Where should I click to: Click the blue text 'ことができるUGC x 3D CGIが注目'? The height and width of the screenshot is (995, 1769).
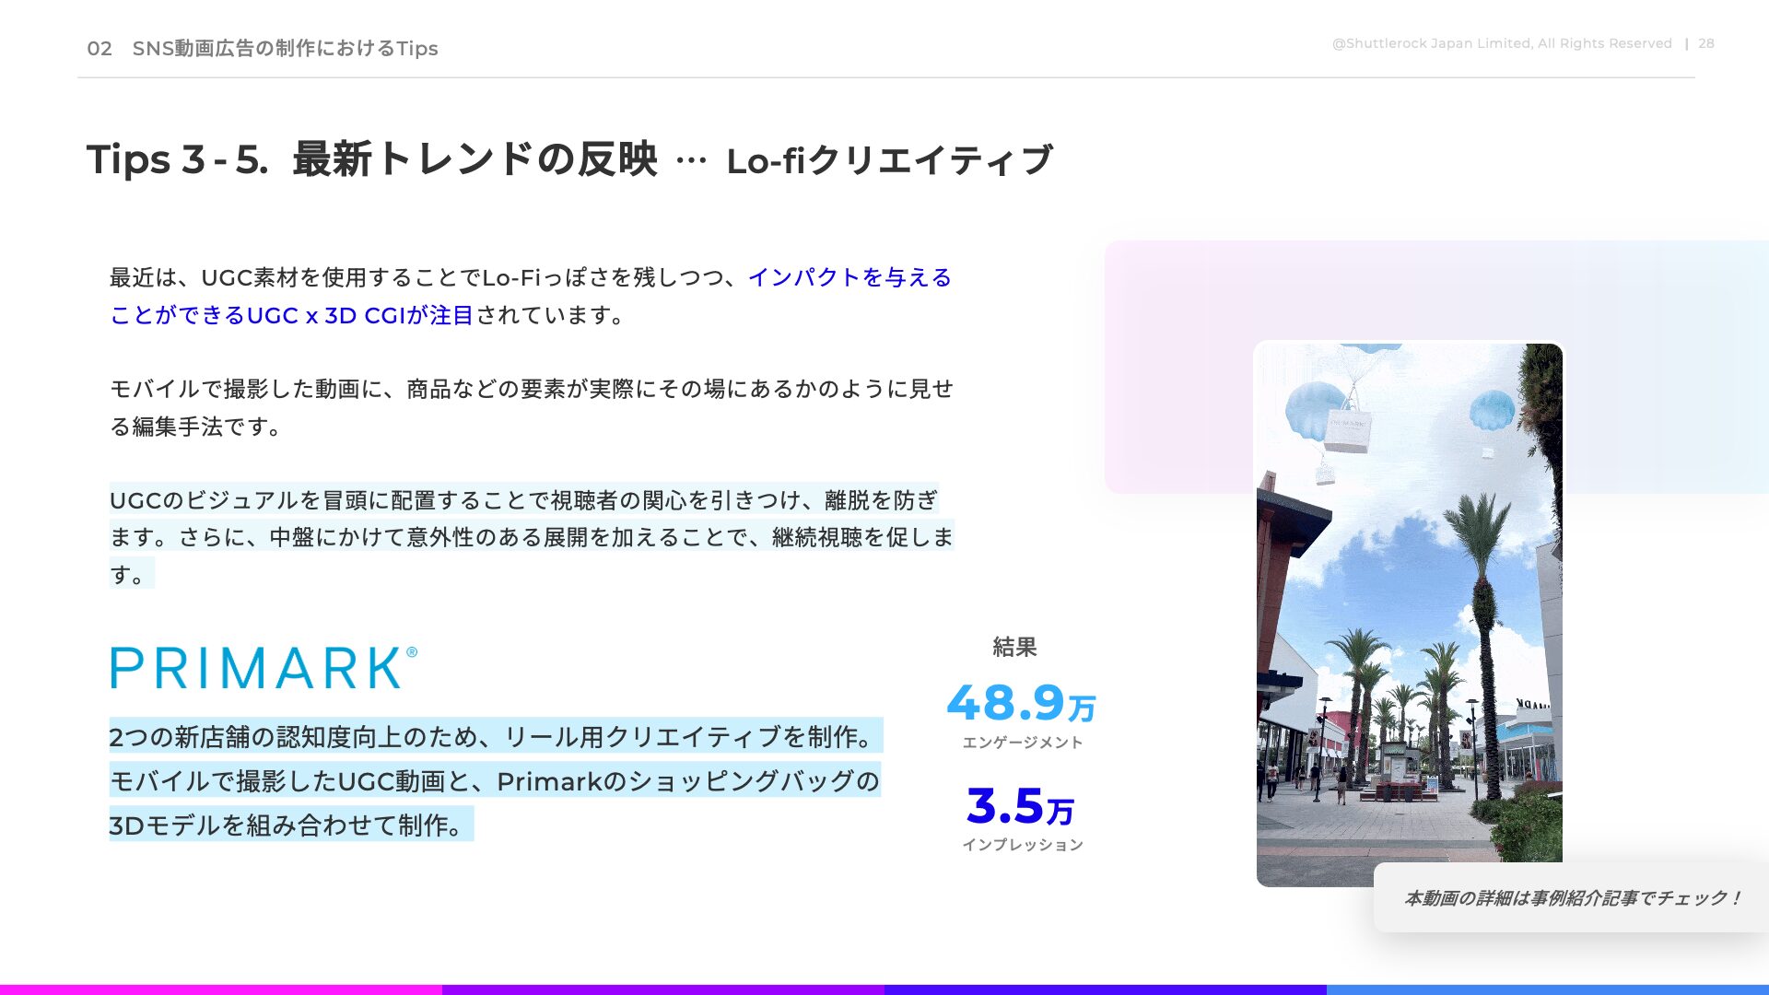click(291, 315)
